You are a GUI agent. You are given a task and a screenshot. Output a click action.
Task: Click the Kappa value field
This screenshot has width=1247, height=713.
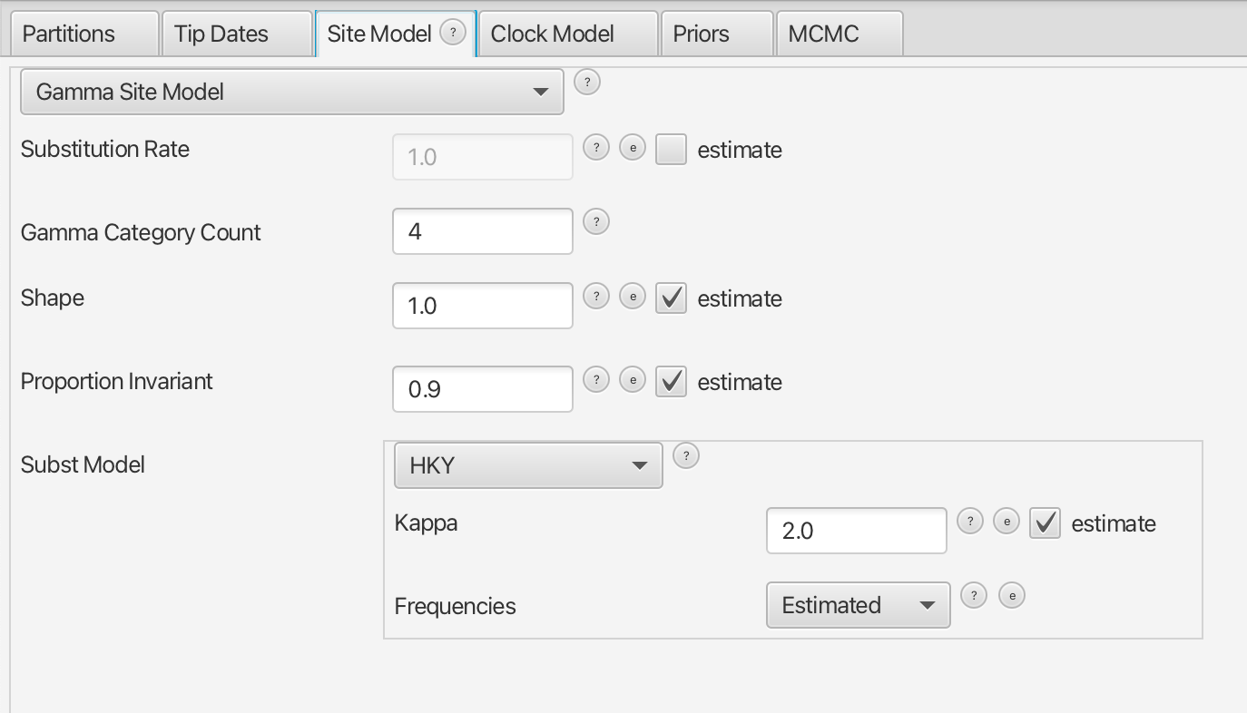(857, 531)
